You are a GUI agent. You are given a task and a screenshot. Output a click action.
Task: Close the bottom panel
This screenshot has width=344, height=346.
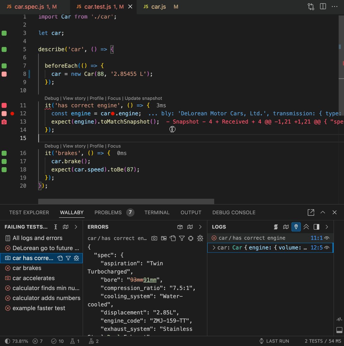click(x=335, y=212)
